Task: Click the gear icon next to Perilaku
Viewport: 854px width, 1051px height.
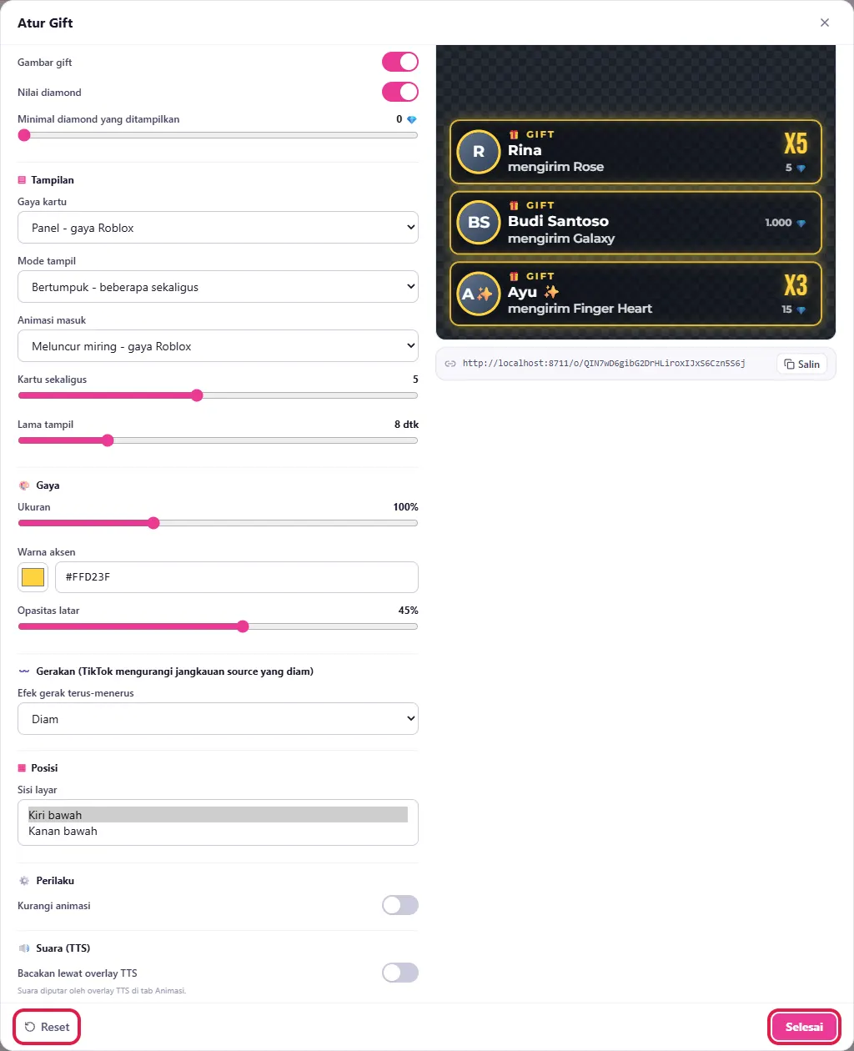Action: tap(24, 881)
